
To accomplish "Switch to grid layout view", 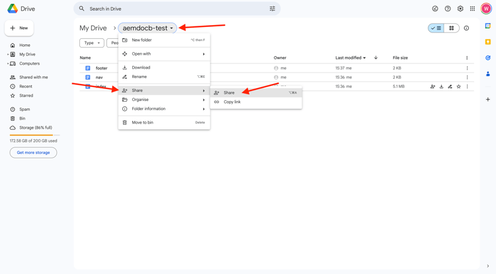I will 452,28.
